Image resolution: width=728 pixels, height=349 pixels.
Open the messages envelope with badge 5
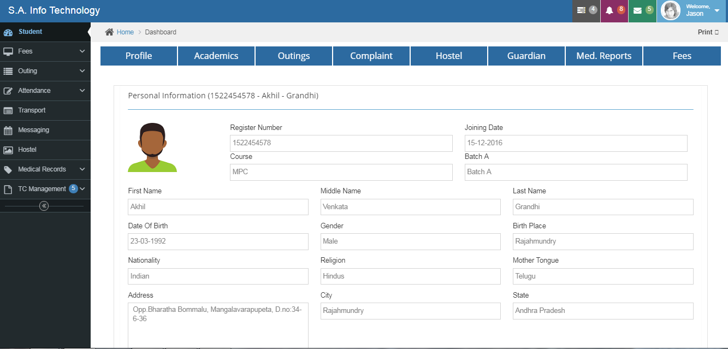coord(642,11)
